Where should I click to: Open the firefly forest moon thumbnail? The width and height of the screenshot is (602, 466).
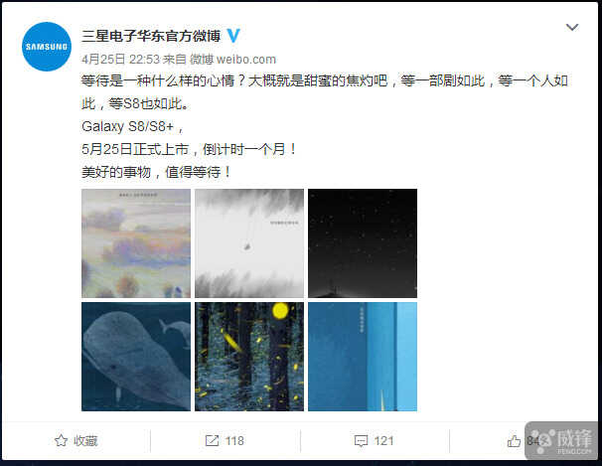tap(249, 357)
